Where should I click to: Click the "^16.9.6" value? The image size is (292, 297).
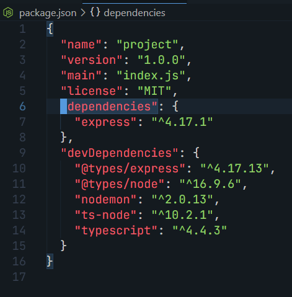tap(210, 184)
